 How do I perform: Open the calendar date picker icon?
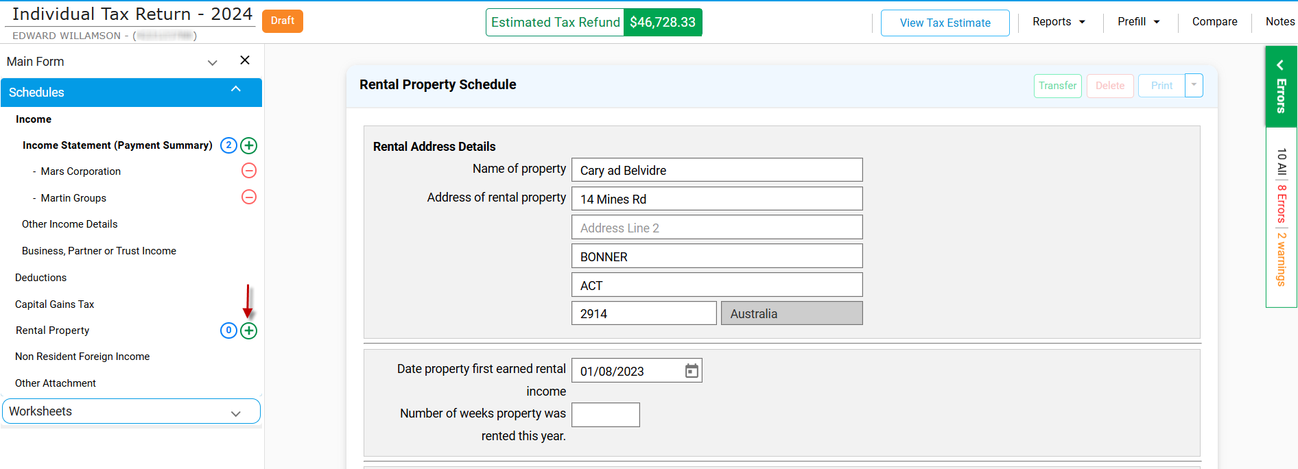click(692, 371)
